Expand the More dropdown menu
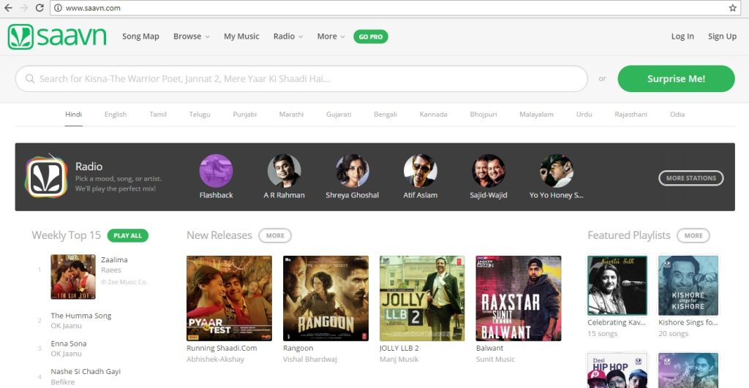Screen dimensions: 749x388 tap(331, 37)
